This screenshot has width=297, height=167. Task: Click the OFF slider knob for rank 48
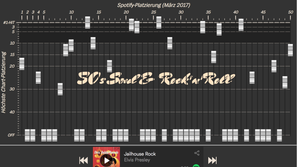point(279,135)
